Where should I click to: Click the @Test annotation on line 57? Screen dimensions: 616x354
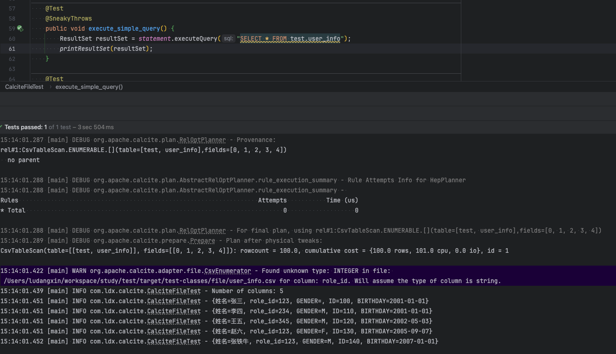tap(55, 8)
